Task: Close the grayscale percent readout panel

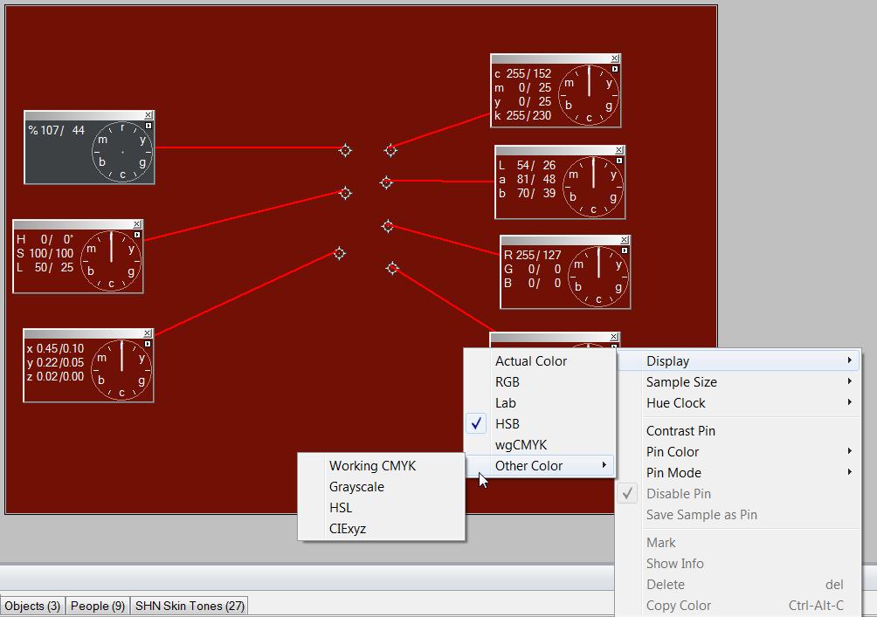Action: point(148,115)
